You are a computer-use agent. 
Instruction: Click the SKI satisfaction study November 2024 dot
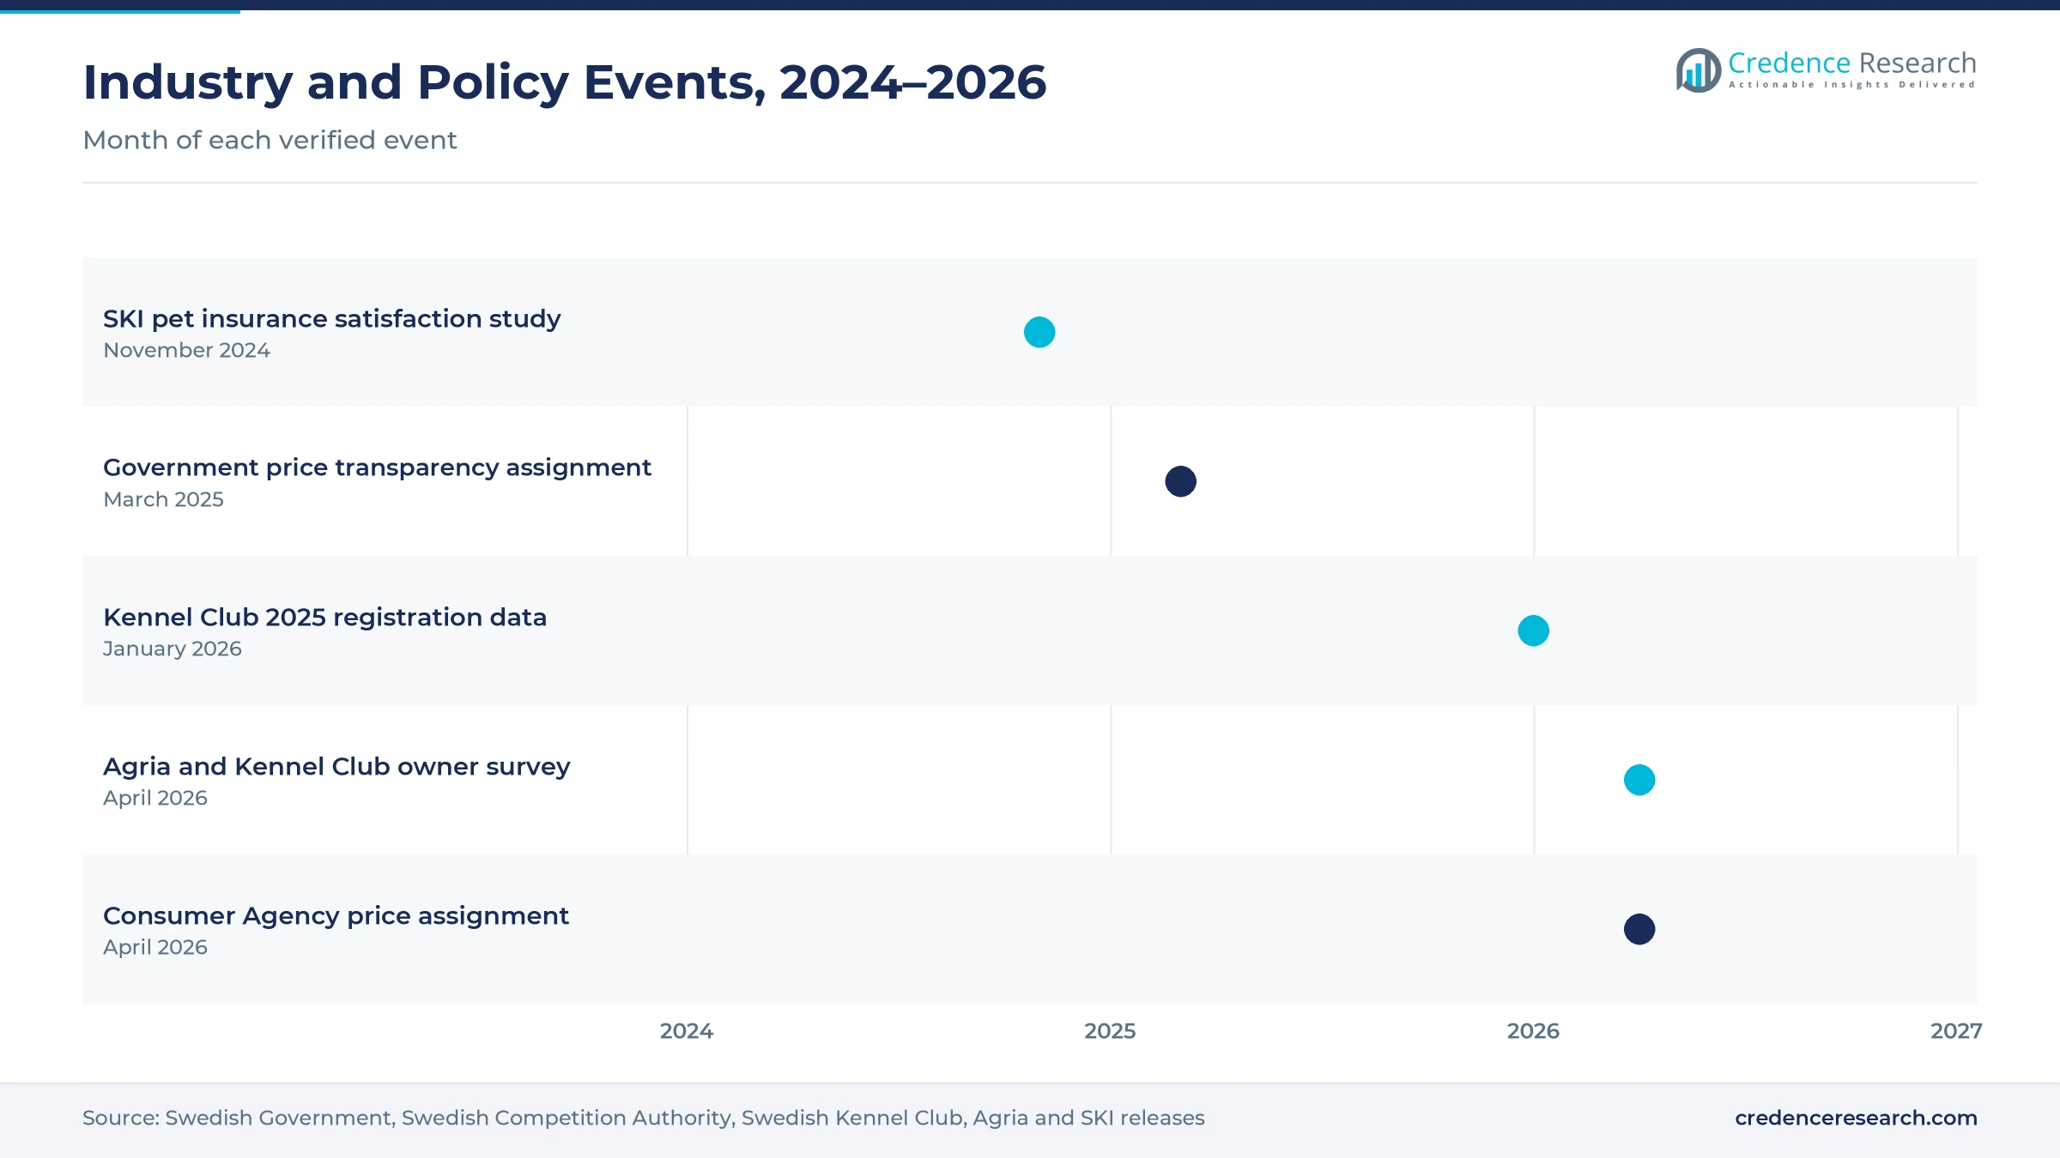tap(1039, 332)
